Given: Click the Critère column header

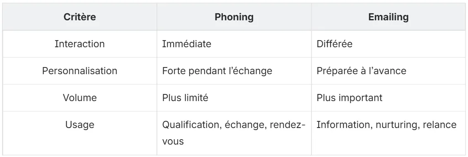Looking at the screenshot, I should tap(80, 17).
